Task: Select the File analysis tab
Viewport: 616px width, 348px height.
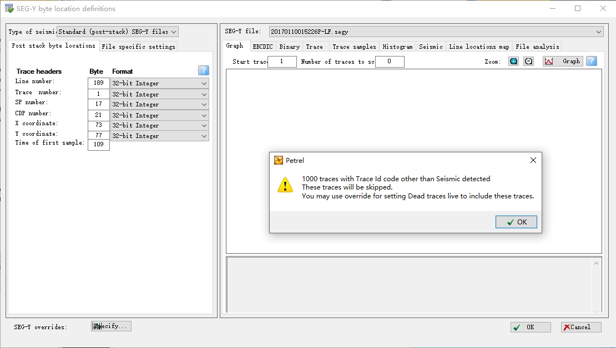Action: coord(537,47)
